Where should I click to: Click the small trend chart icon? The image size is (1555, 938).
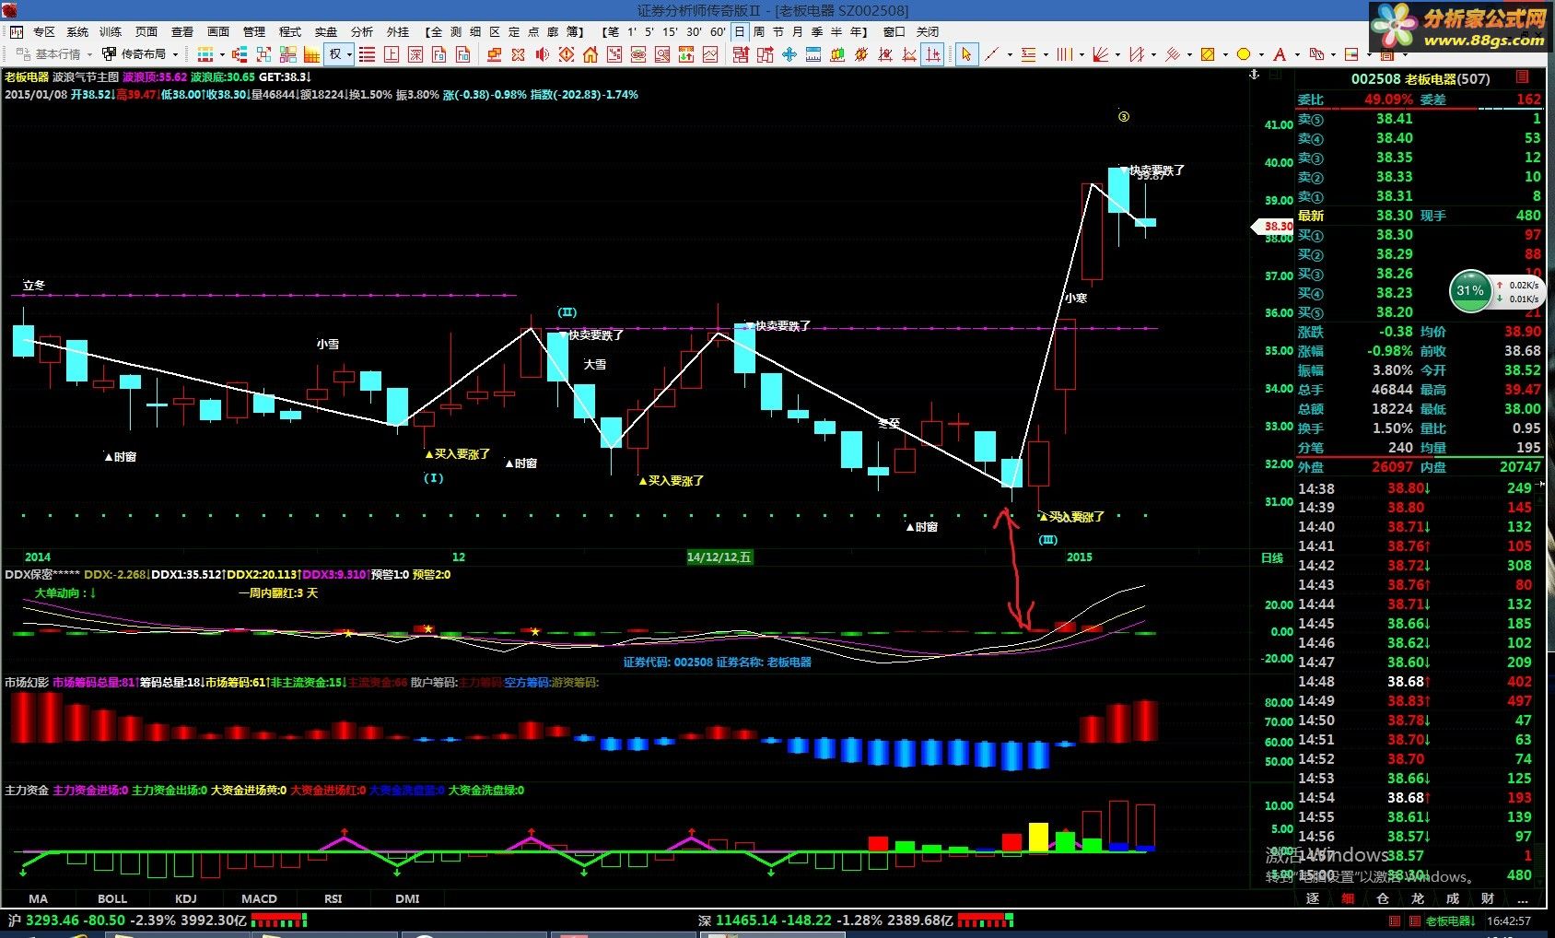710,54
